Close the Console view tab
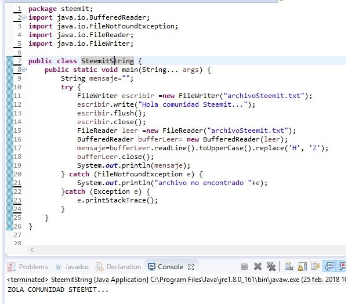348x304 pixels. click(191, 267)
